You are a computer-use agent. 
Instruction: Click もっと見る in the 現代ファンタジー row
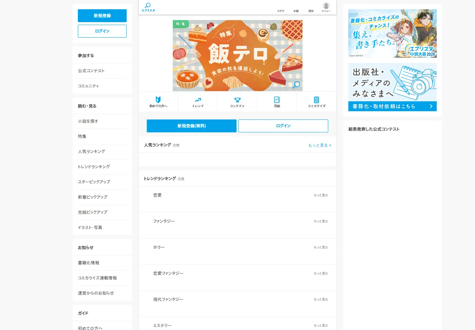[321, 299]
